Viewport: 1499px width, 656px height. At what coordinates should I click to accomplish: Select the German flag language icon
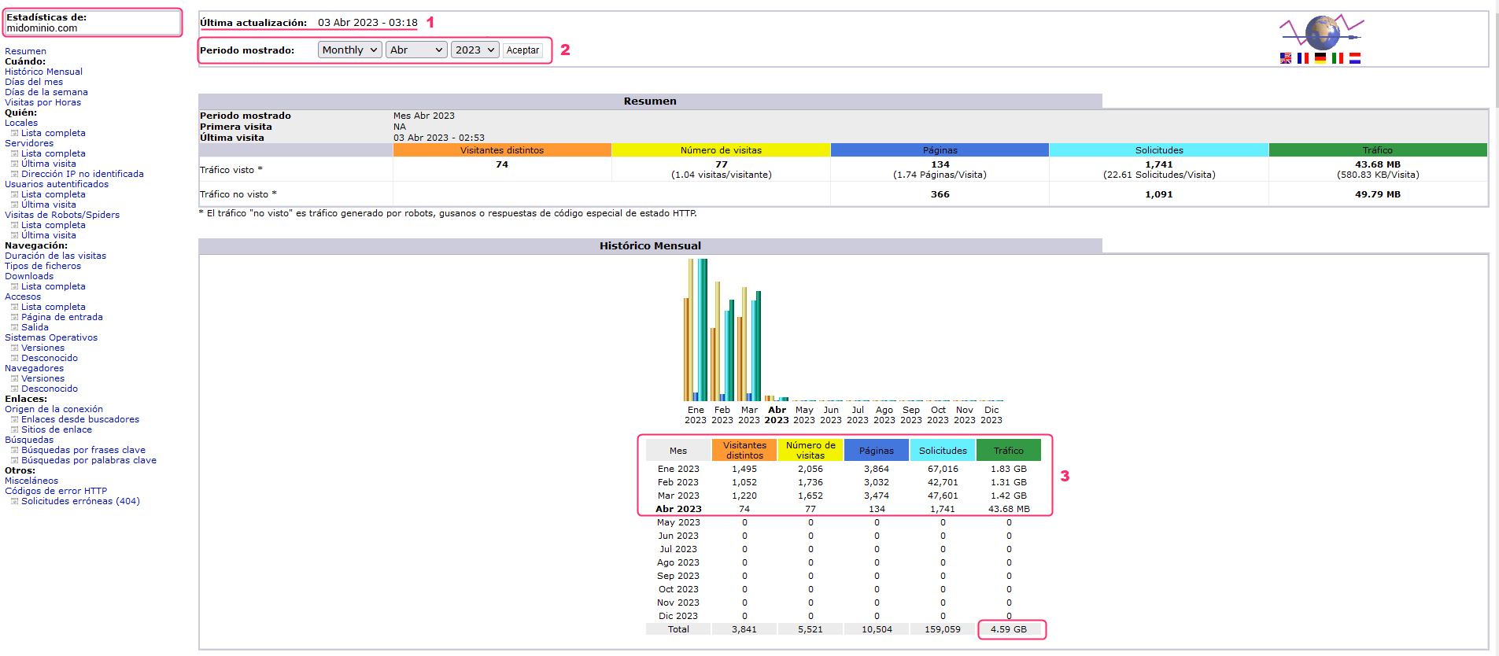1320,58
